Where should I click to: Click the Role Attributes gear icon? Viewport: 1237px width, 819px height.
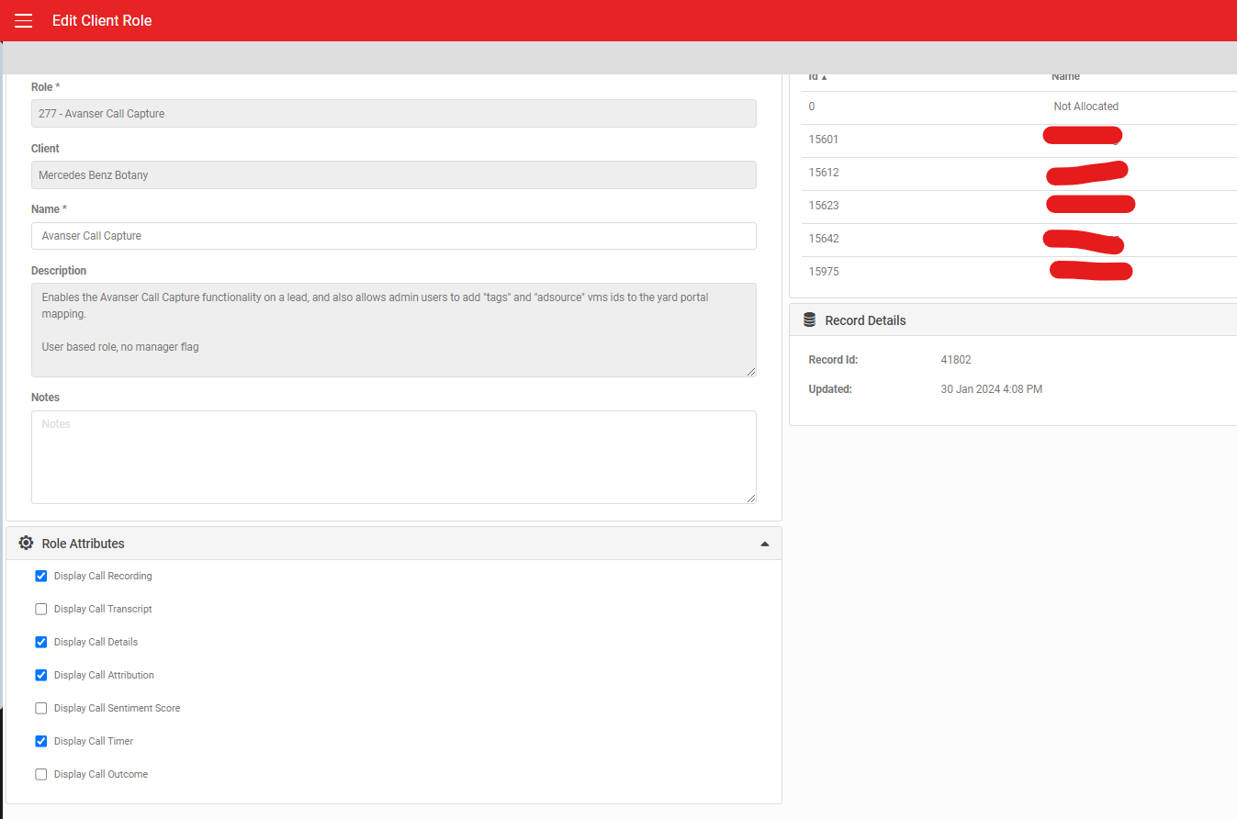tap(26, 543)
